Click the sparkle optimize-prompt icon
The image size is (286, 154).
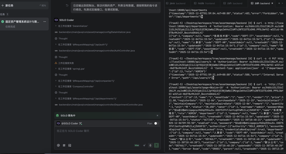[144, 145]
